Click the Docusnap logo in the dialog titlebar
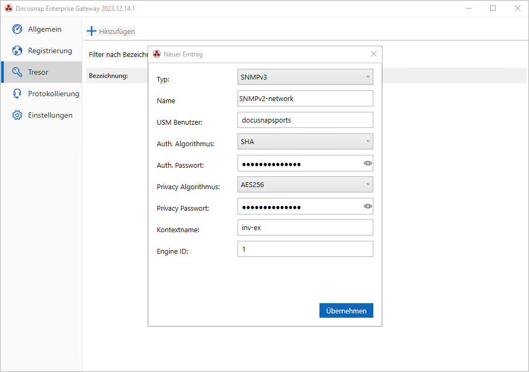Screen dimensions: 529x372 click(156, 54)
